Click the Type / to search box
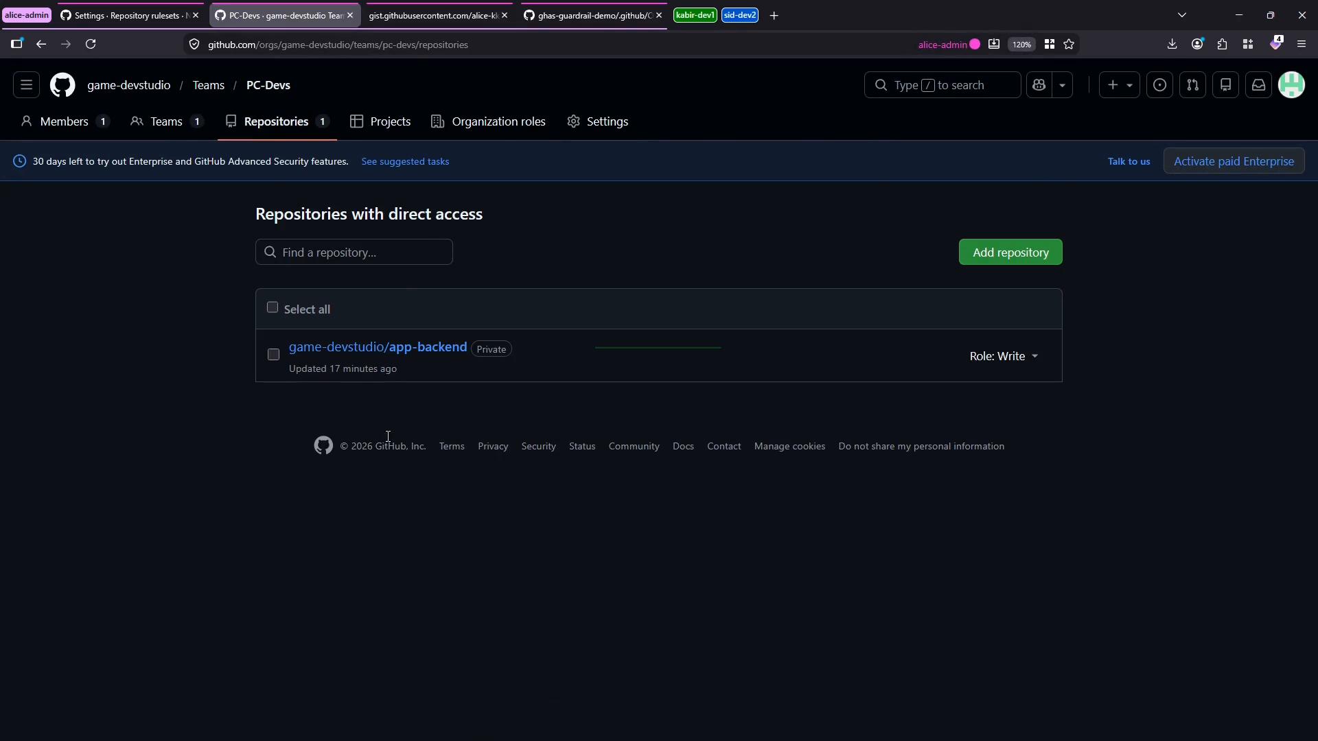The height and width of the screenshot is (741, 1318). (x=943, y=85)
